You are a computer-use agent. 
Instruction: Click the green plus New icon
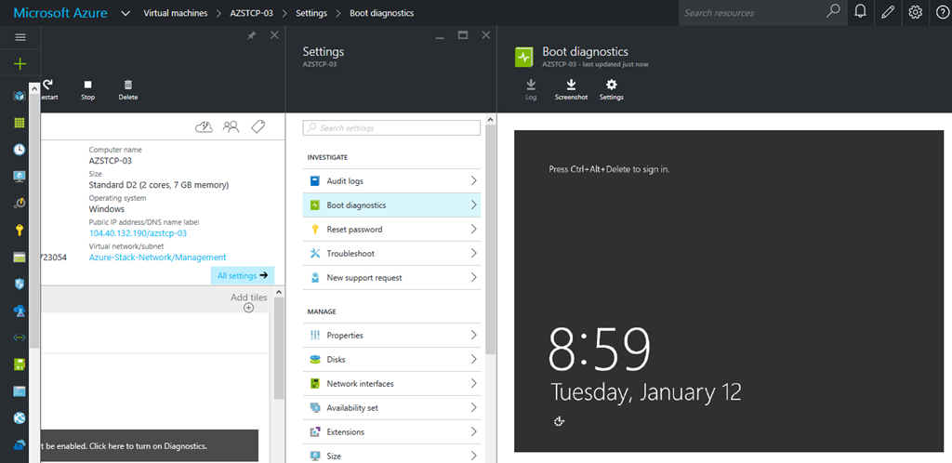(20, 64)
